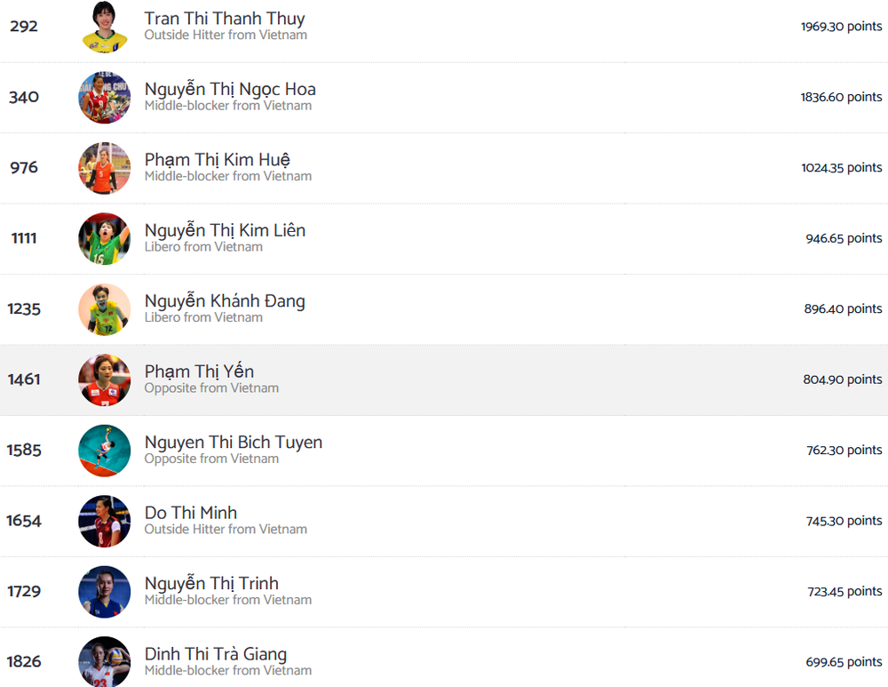
Task: Click rank number 1826
Action: [24, 661]
